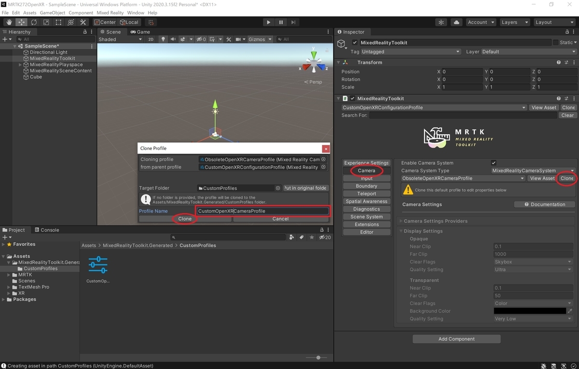Open Tag Untagged dropdown
Viewport: 579px width, 369px height.
[411, 52]
